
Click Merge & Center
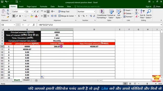pyautogui.click(x=66, y=16)
